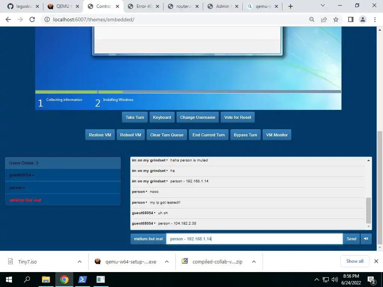Open a new browser tab with plus icon
The height and width of the screenshot is (287, 383).
tap(290, 6)
